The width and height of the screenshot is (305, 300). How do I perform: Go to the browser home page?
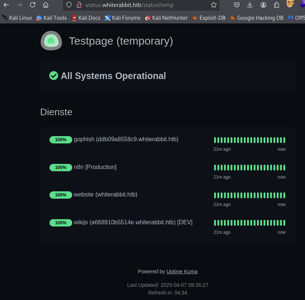coord(45,5)
